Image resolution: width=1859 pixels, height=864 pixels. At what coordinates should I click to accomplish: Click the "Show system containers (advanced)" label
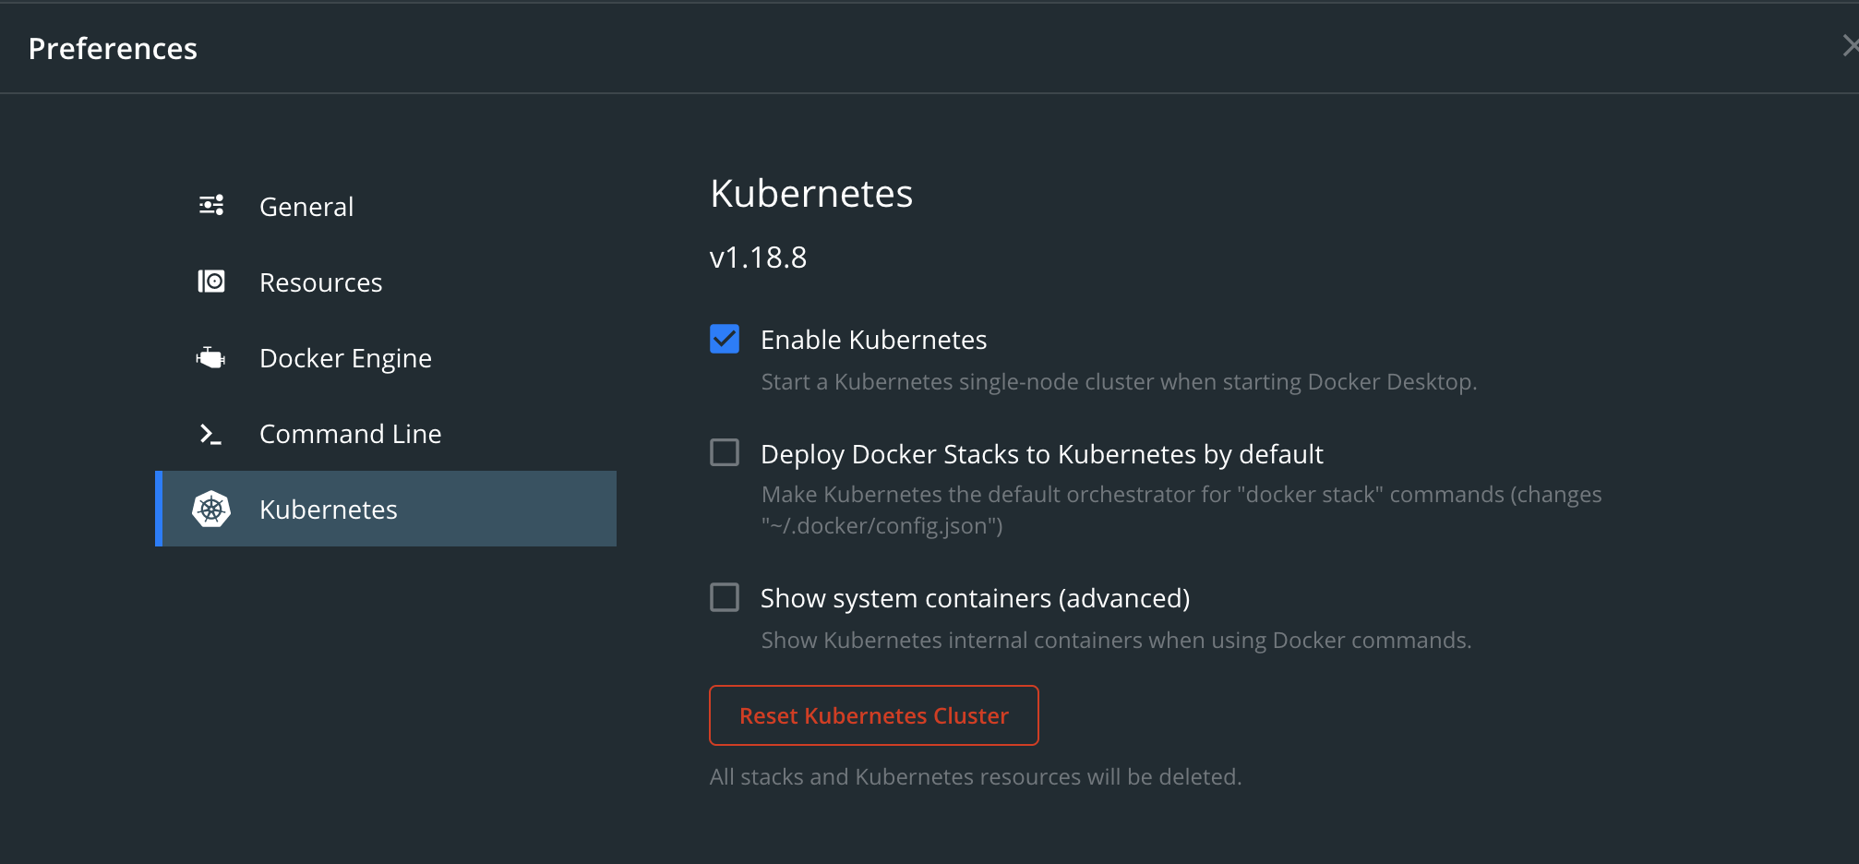pyautogui.click(x=975, y=598)
